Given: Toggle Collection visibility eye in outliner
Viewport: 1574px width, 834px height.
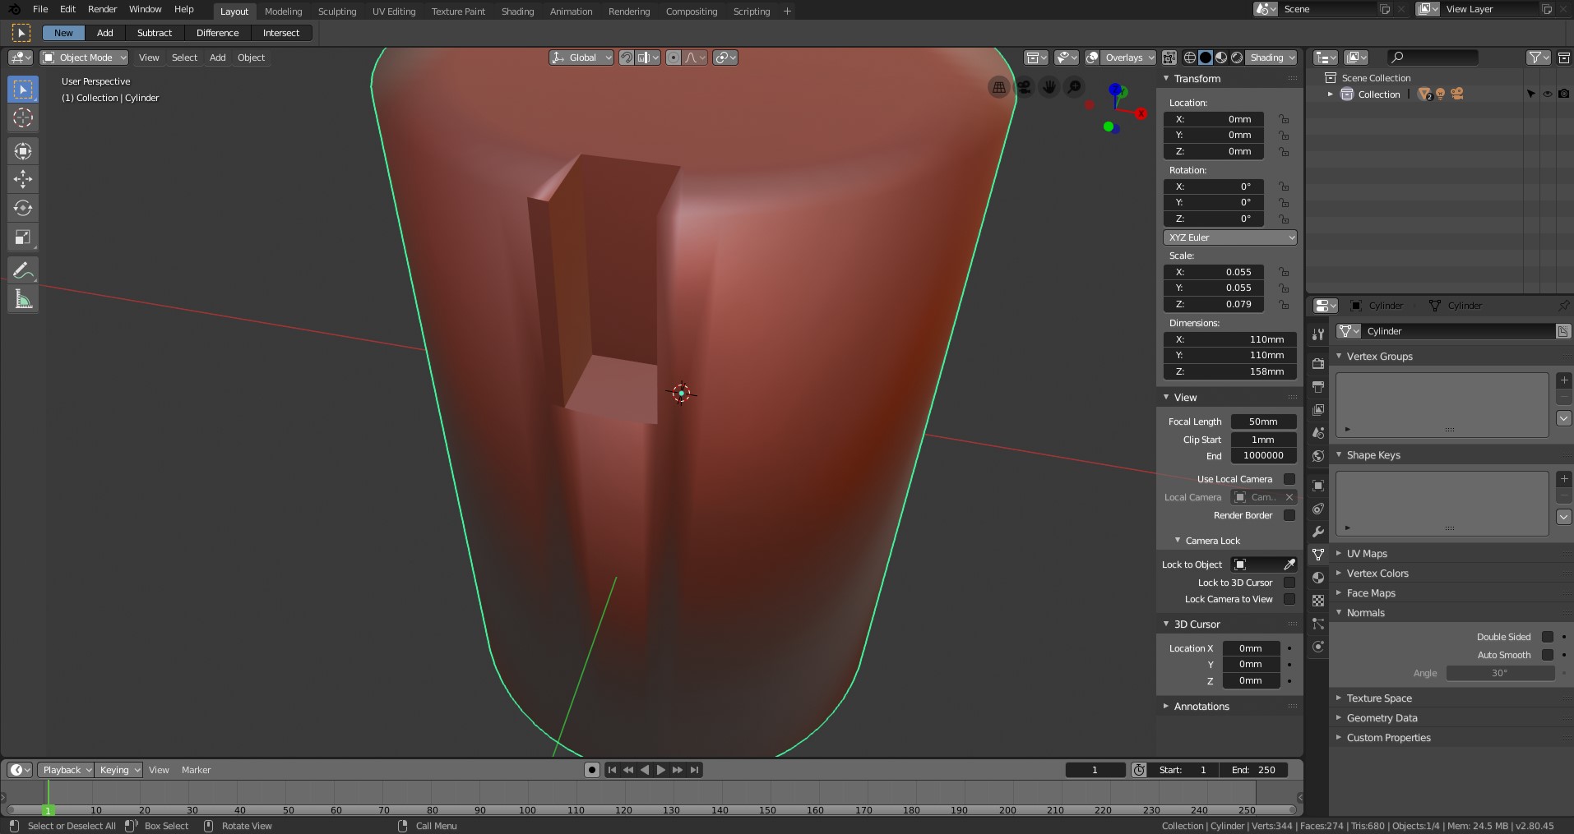Looking at the screenshot, I should tap(1548, 94).
